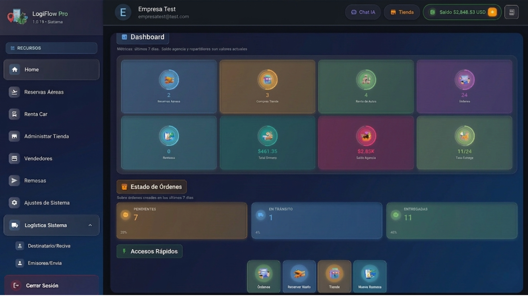
Task: Click the Renta de Autos card icon
Action: 366,80
